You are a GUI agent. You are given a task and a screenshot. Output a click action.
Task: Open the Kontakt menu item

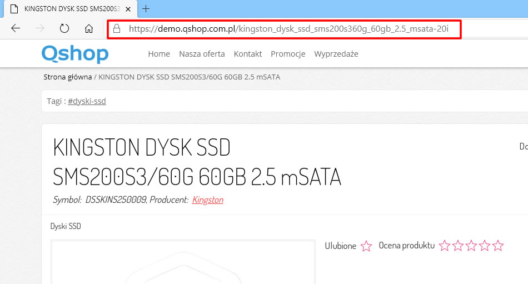pos(248,54)
